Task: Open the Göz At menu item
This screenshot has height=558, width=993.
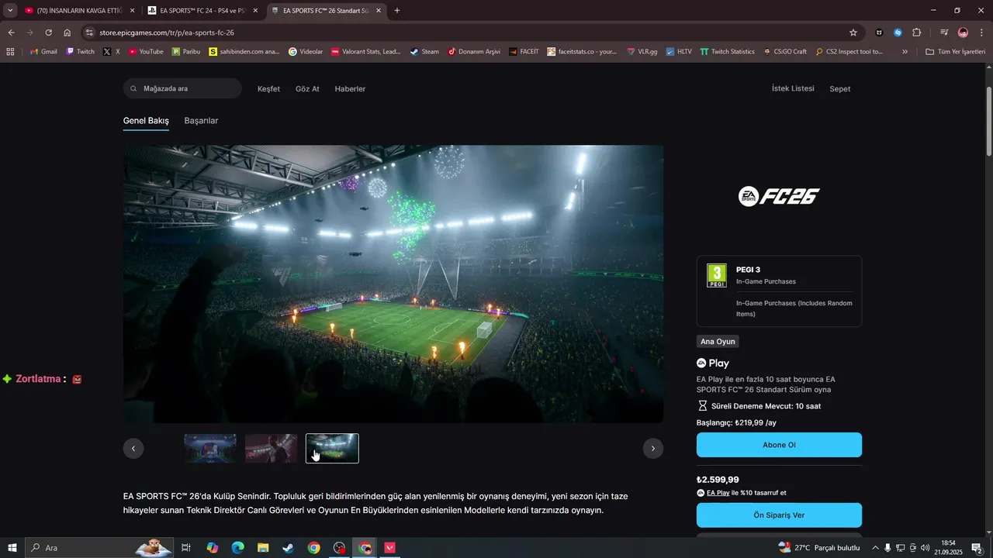Action: (x=307, y=89)
